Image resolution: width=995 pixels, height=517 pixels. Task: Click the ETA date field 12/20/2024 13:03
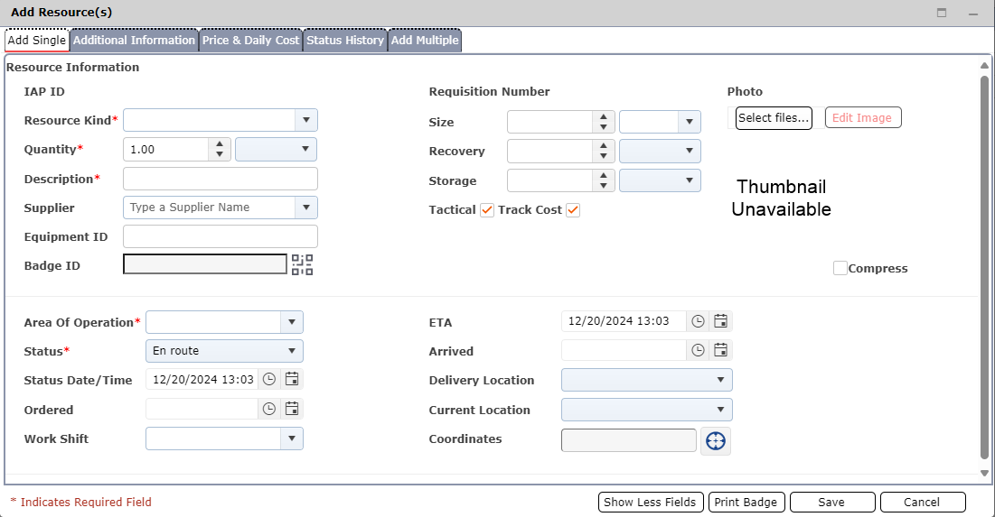tap(624, 321)
